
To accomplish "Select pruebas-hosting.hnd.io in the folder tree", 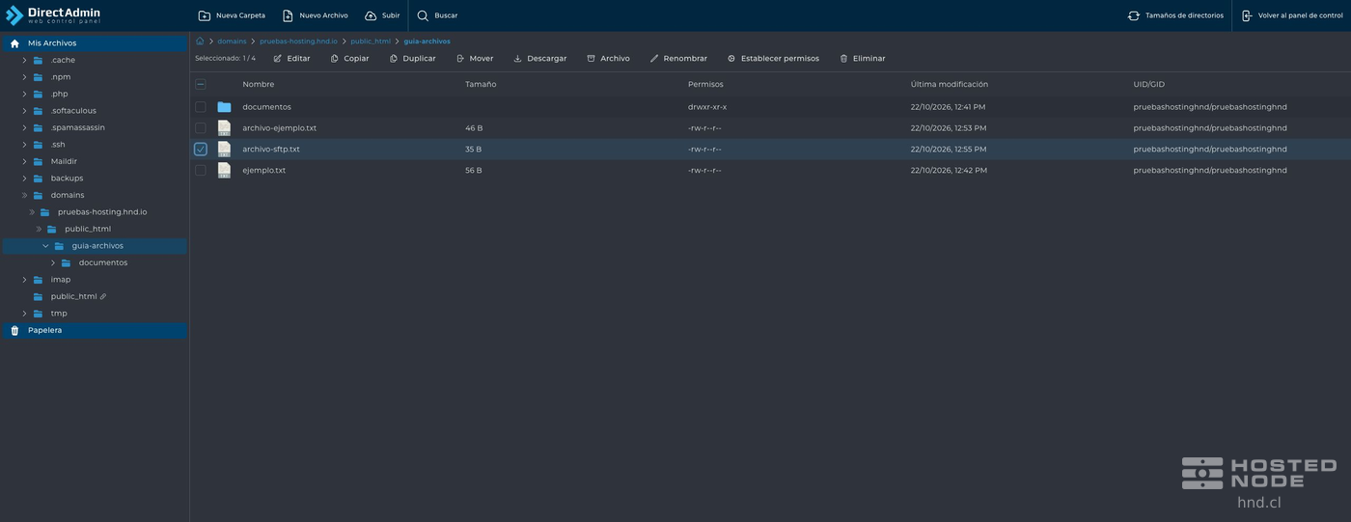I will pos(102,212).
